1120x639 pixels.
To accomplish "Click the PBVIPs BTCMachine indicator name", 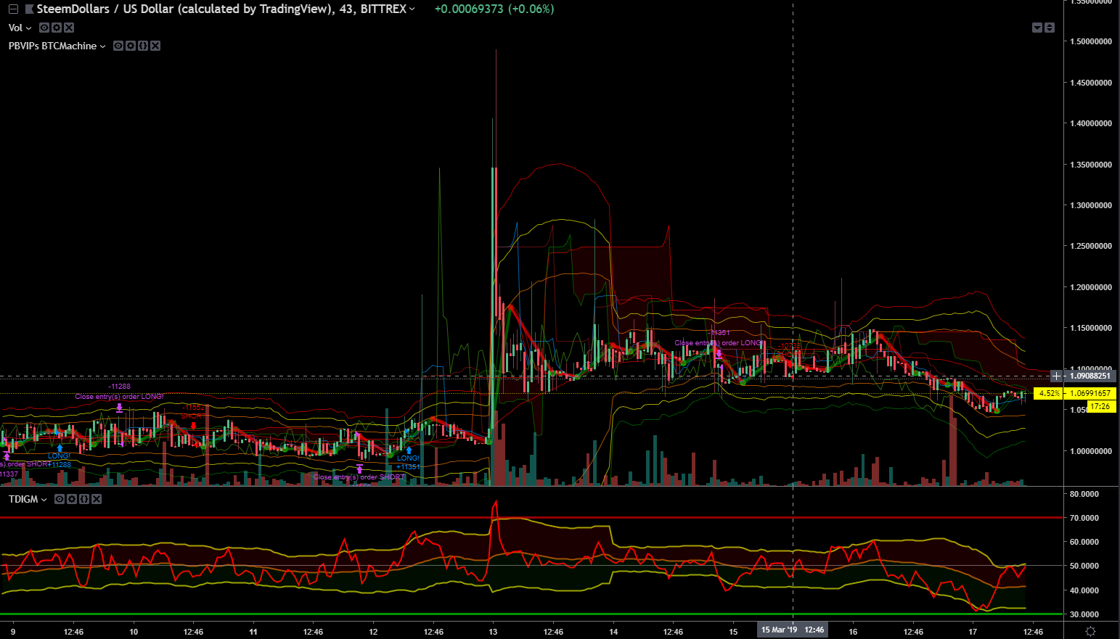I will pos(52,46).
